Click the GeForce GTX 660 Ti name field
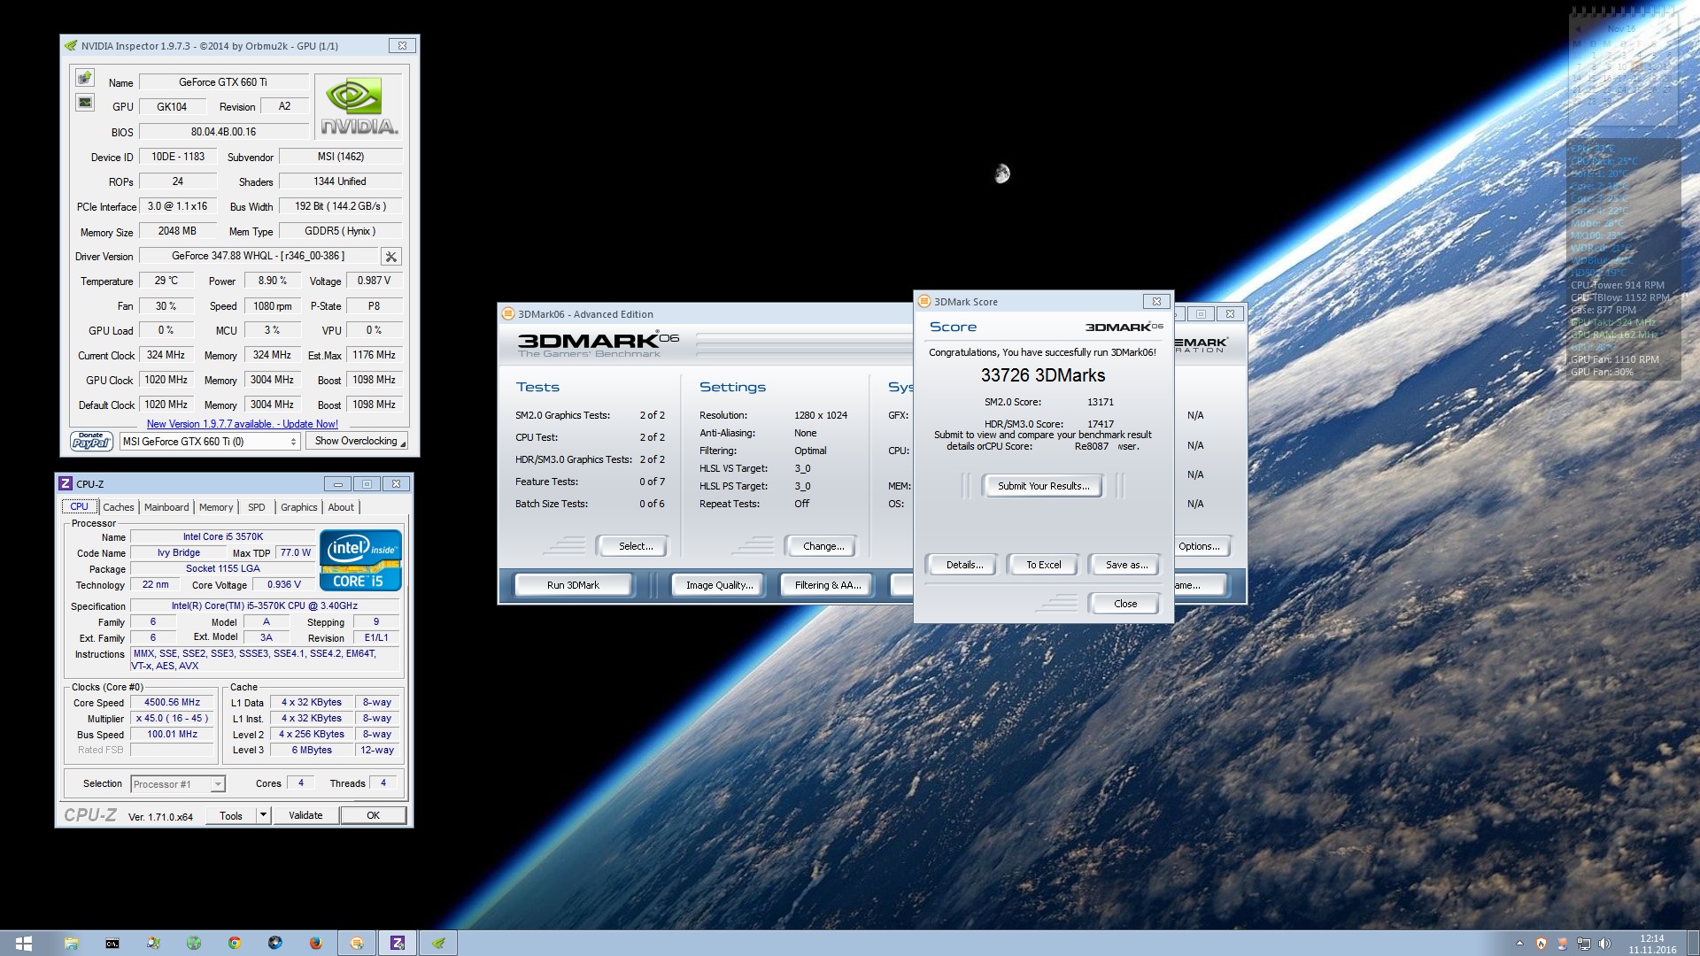The image size is (1700, 956). [223, 82]
